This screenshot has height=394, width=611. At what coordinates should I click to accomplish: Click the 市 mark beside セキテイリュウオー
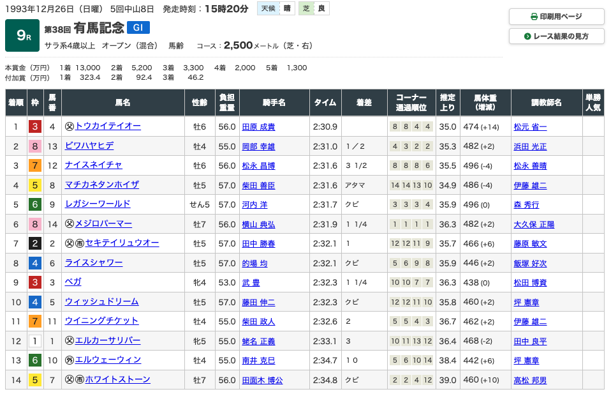80,243
